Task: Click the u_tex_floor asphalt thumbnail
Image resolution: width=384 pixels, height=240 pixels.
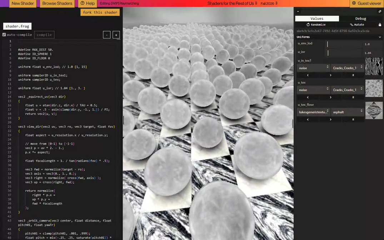Action: 374,110
